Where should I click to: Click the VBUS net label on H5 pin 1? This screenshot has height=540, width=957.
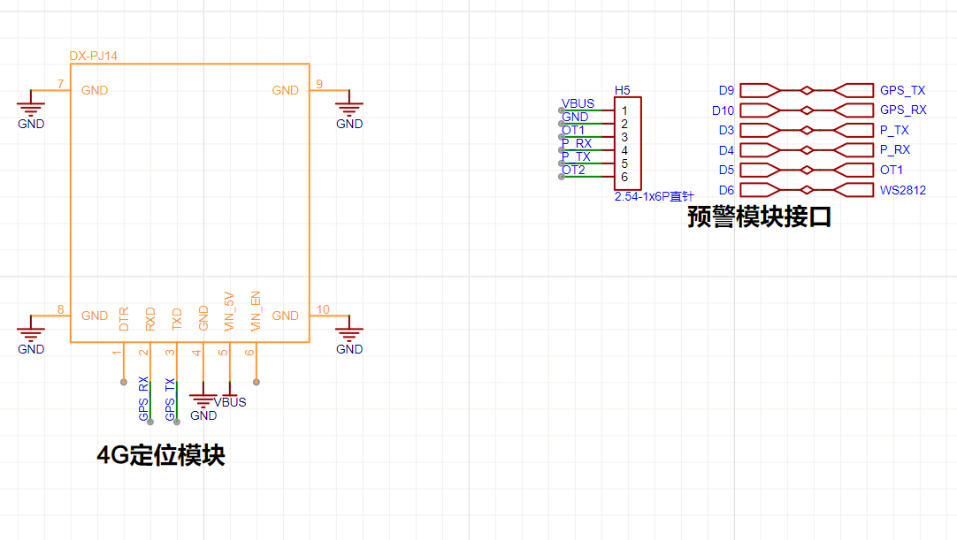(578, 103)
